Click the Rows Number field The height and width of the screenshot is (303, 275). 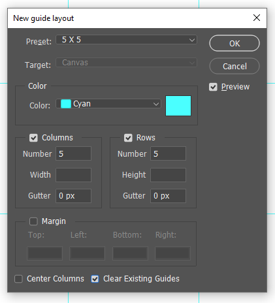click(169, 153)
